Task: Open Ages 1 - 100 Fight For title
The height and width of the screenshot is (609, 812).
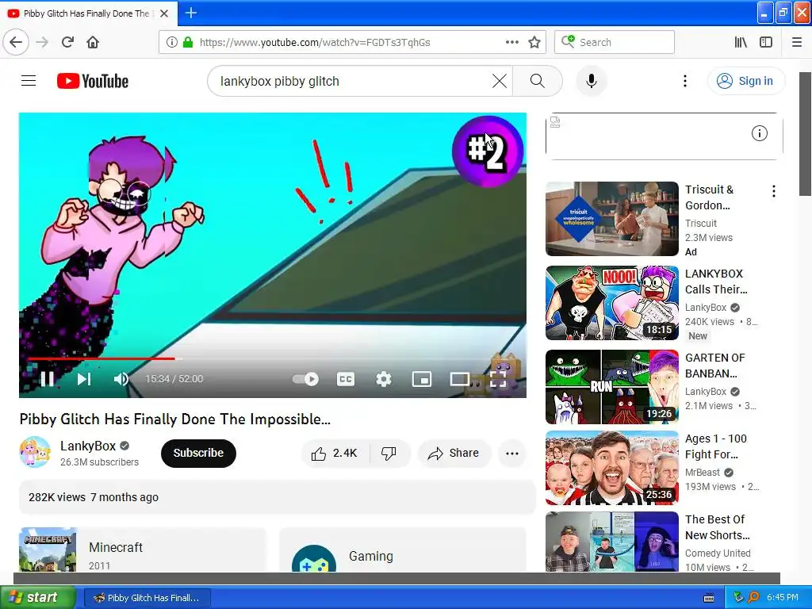Action: (x=716, y=446)
